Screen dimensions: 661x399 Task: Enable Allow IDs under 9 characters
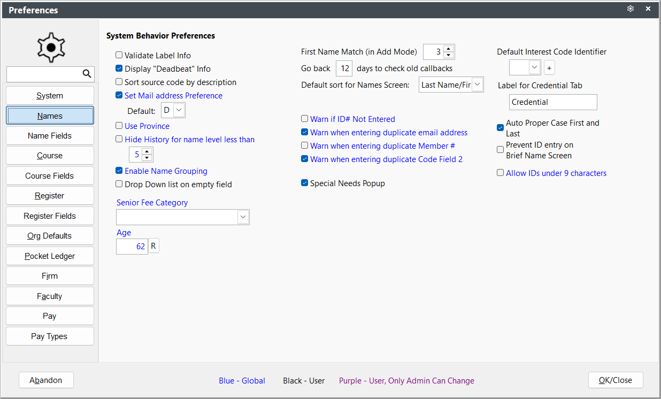coord(501,173)
